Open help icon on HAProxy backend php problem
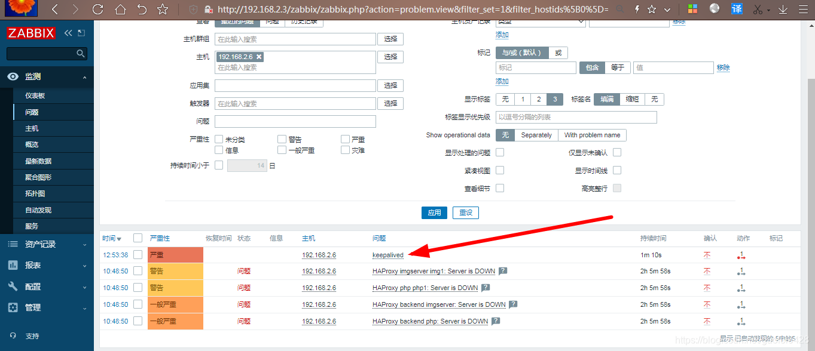This screenshot has height=351, width=815. 496,321
